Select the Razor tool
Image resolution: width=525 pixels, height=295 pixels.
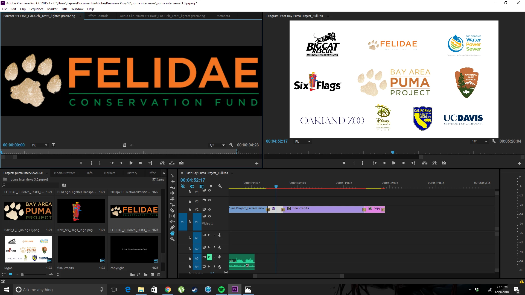point(172,210)
